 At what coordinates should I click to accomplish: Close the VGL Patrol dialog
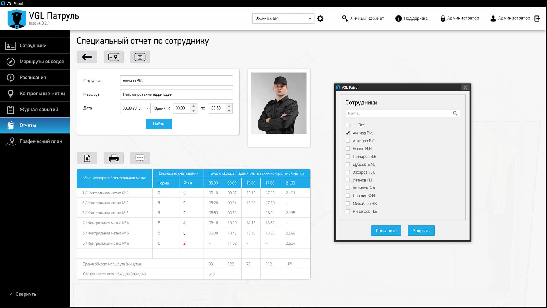tap(465, 88)
